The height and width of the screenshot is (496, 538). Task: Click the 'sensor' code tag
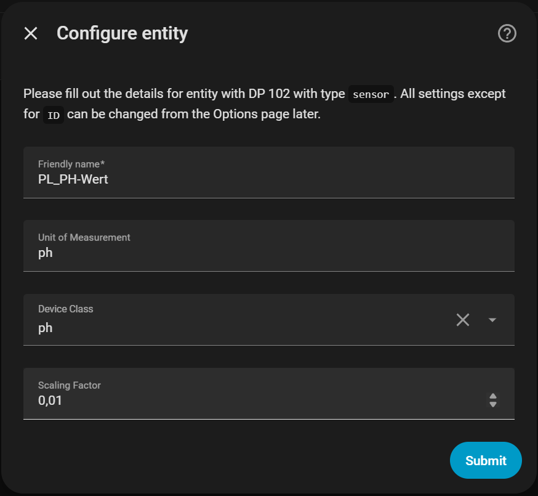[x=371, y=94]
